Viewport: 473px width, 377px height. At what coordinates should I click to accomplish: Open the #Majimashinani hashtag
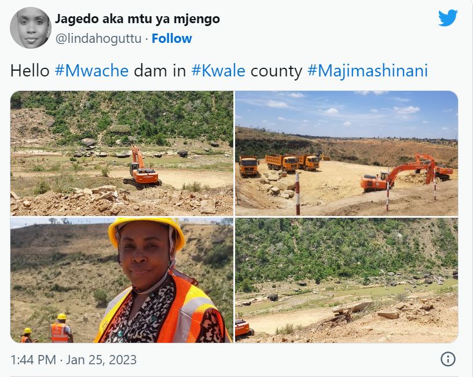coord(368,72)
